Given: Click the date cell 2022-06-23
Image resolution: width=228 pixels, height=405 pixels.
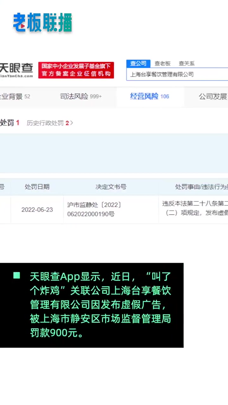Looking at the screenshot, I should (37, 210).
